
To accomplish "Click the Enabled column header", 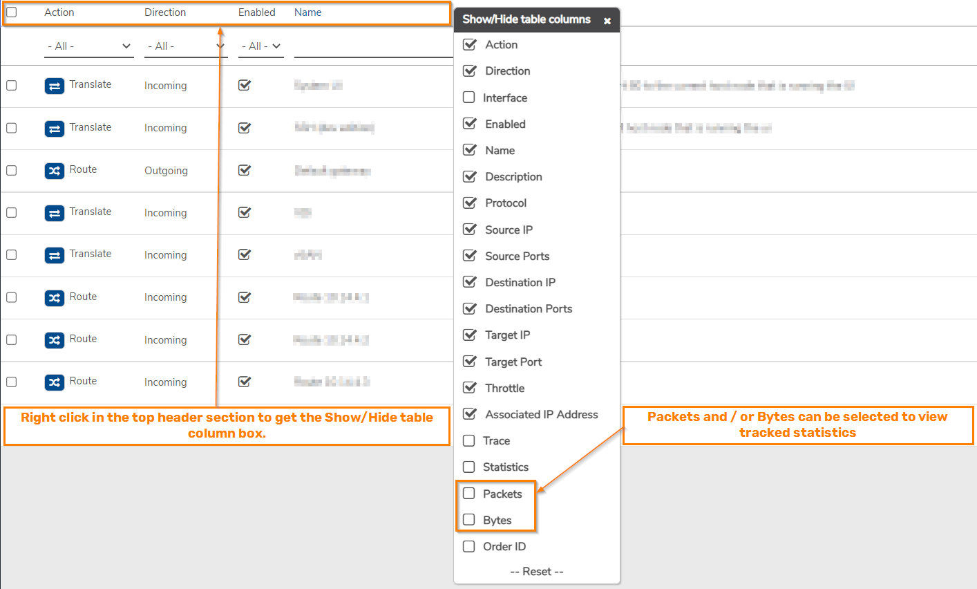I will [257, 12].
